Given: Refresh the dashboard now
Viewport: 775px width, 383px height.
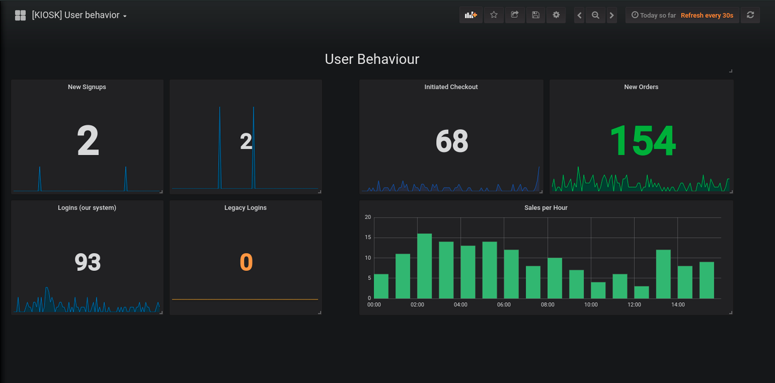Looking at the screenshot, I should 750,15.
